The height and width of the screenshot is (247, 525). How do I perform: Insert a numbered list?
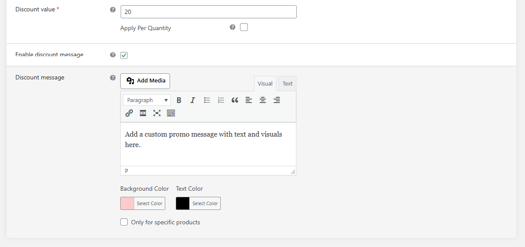click(x=221, y=100)
